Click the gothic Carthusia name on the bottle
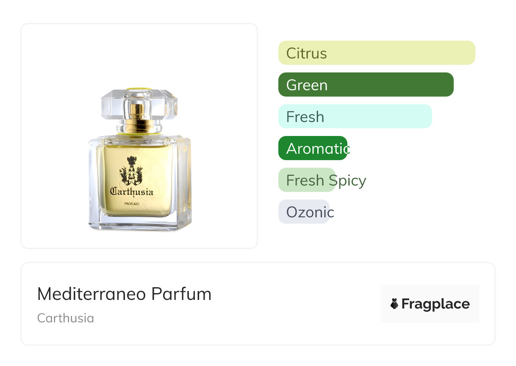This screenshot has width=516, height=366. (x=132, y=191)
